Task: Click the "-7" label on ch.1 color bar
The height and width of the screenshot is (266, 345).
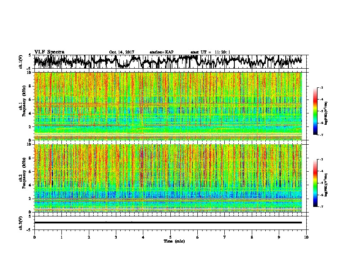Action: (321, 135)
